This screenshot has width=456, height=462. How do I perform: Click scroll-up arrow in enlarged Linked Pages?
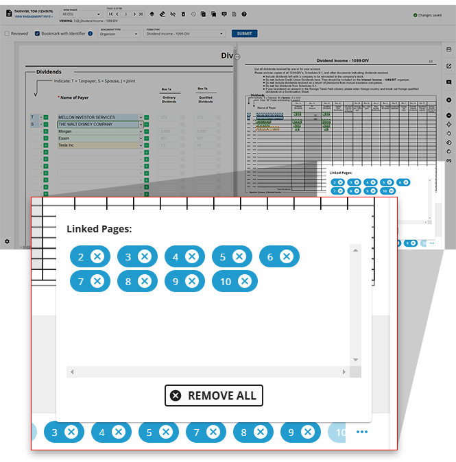[355, 250]
